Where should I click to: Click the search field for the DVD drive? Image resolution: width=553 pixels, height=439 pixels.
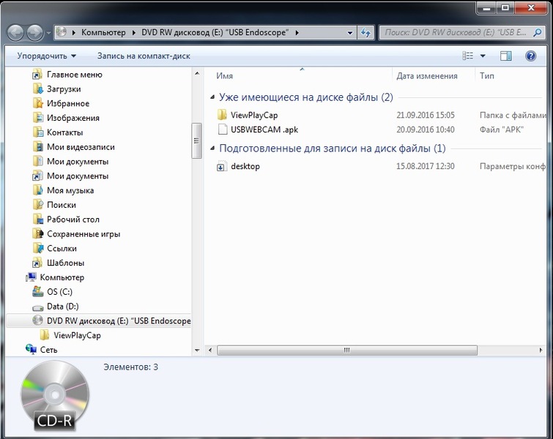[x=454, y=33]
